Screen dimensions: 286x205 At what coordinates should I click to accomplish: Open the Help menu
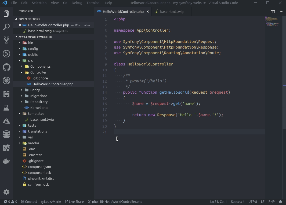tap(108, 3)
